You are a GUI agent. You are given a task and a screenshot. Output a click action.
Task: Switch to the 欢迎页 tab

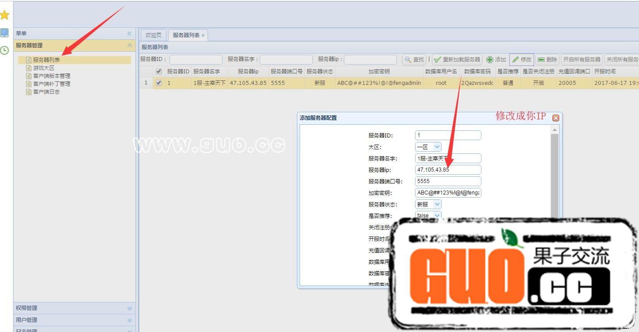(154, 35)
